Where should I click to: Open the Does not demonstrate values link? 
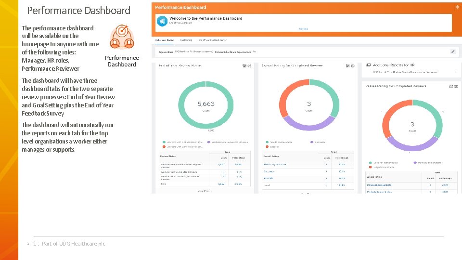tap(379, 185)
